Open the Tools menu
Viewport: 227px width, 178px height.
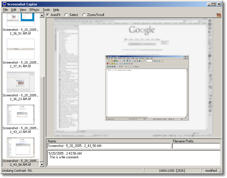click(46, 10)
